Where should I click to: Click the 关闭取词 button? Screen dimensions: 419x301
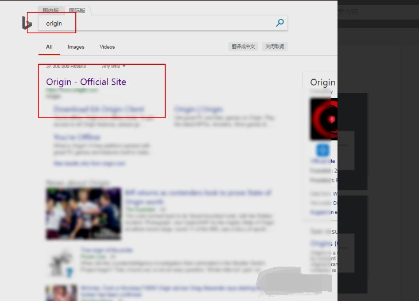coord(274,46)
